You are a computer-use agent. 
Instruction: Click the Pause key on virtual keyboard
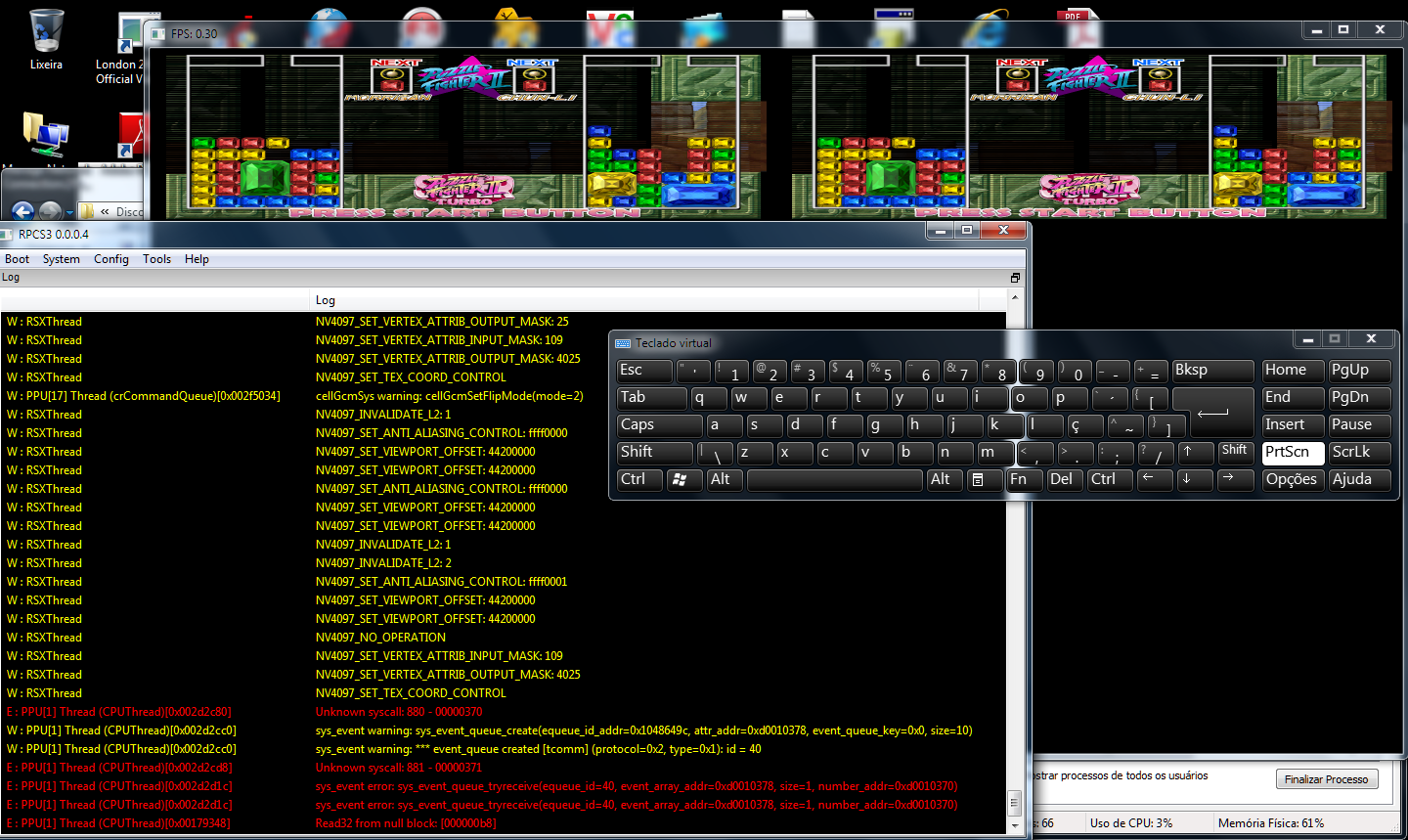click(x=1359, y=425)
